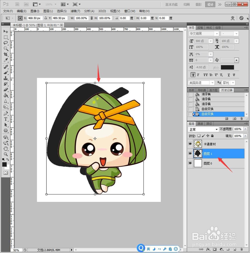250x253 pixels.
Task: Select the 绘画 workspace
Action: click(186, 4)
